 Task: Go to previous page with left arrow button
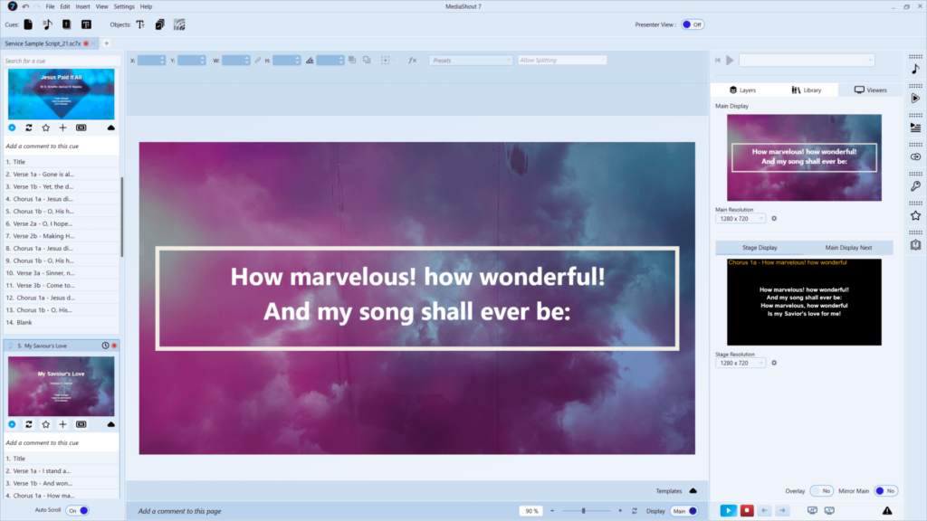pyautogui.click(x=764, y=510)
